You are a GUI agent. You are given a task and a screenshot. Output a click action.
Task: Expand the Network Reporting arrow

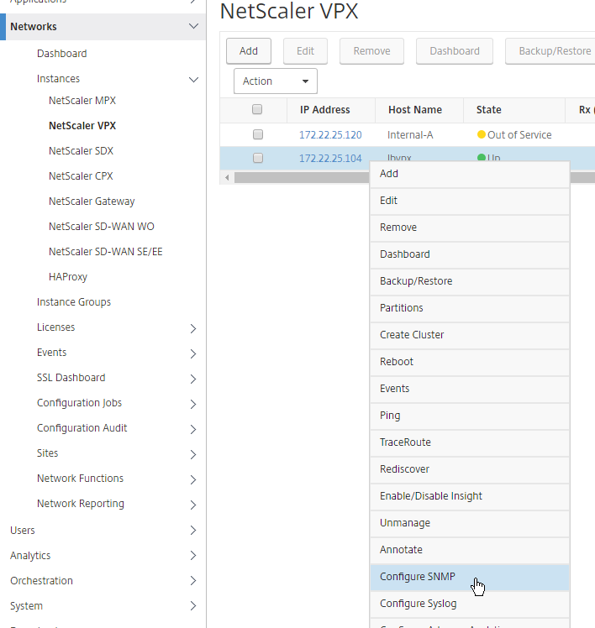point(192,505)
